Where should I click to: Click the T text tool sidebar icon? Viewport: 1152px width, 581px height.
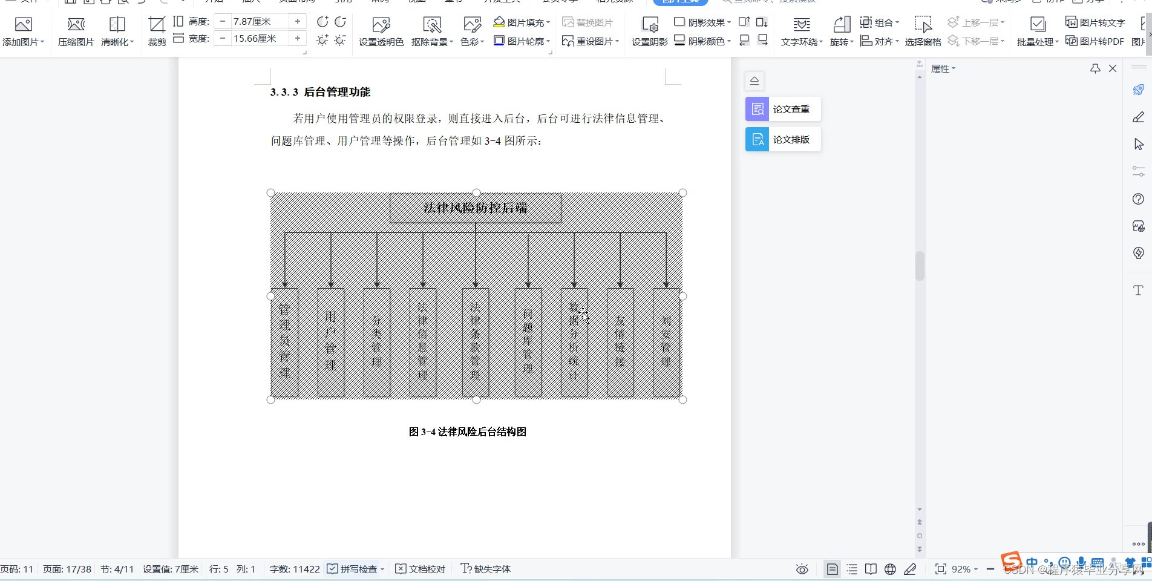[x=1138, y=290]
